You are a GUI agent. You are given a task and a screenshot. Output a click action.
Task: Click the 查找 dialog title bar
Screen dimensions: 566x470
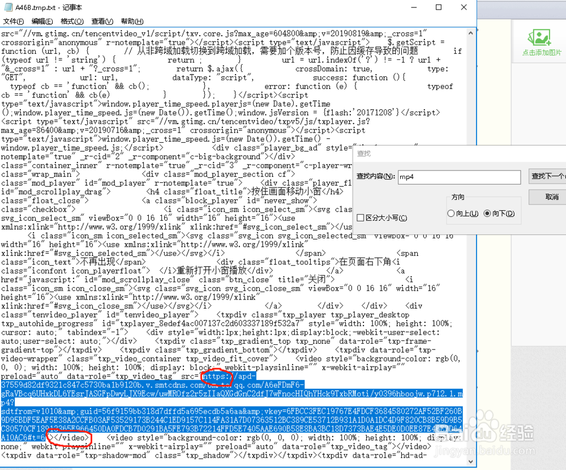[x=459, y=154]
